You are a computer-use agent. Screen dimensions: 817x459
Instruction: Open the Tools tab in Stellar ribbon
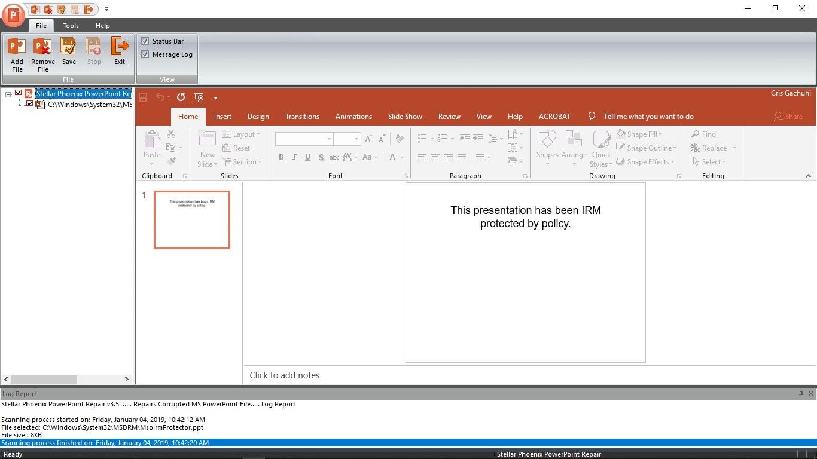pos(71,26)
